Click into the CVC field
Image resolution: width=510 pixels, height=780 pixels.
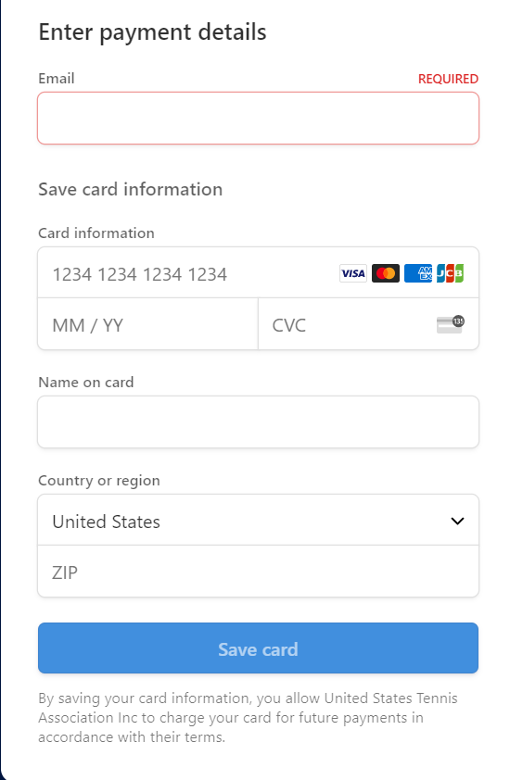(x=368, y=324)
